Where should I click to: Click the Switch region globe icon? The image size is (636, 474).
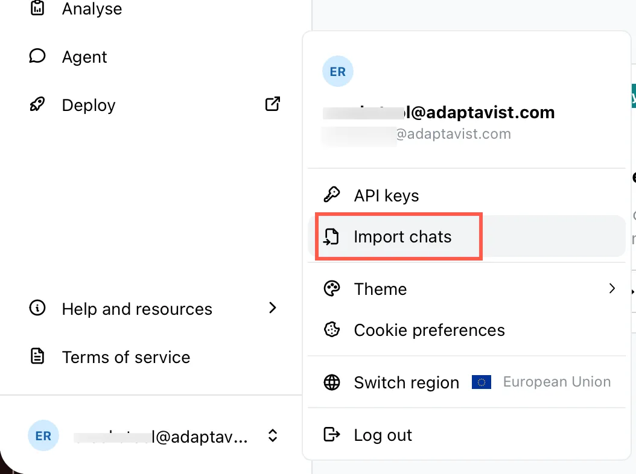pos(332,382)
